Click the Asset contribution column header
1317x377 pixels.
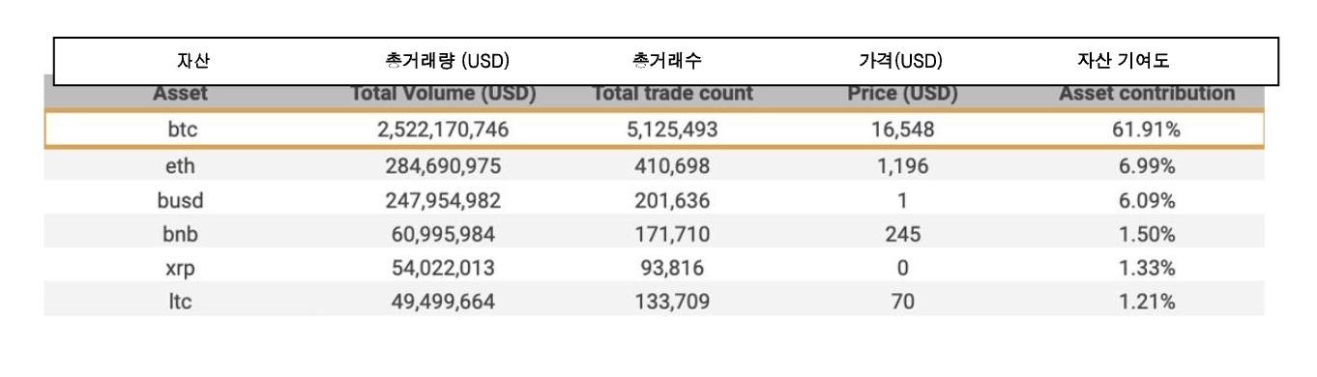[x=1147, y=95]
